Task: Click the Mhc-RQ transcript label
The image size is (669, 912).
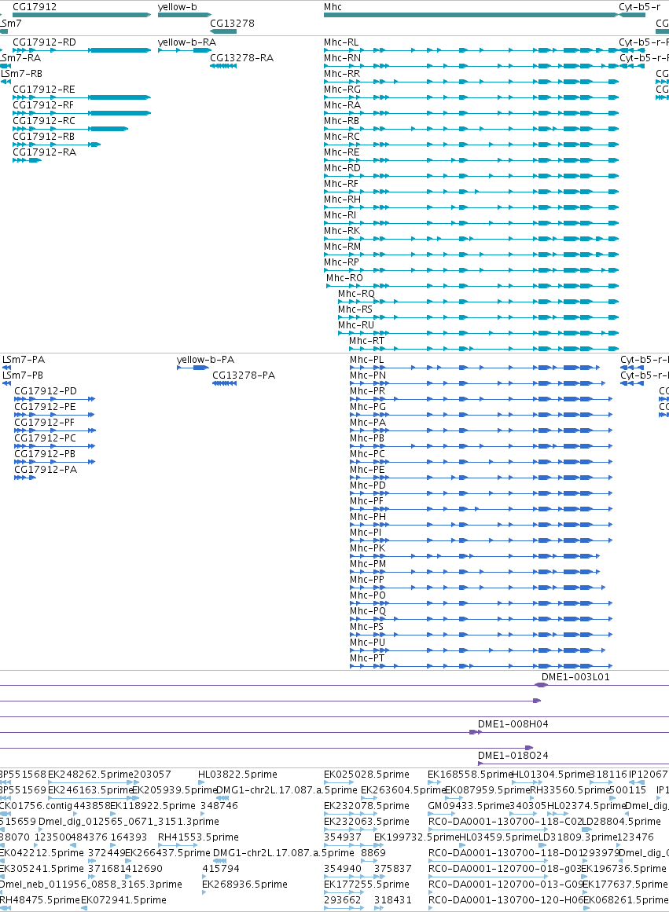Action: click(356, 294)
